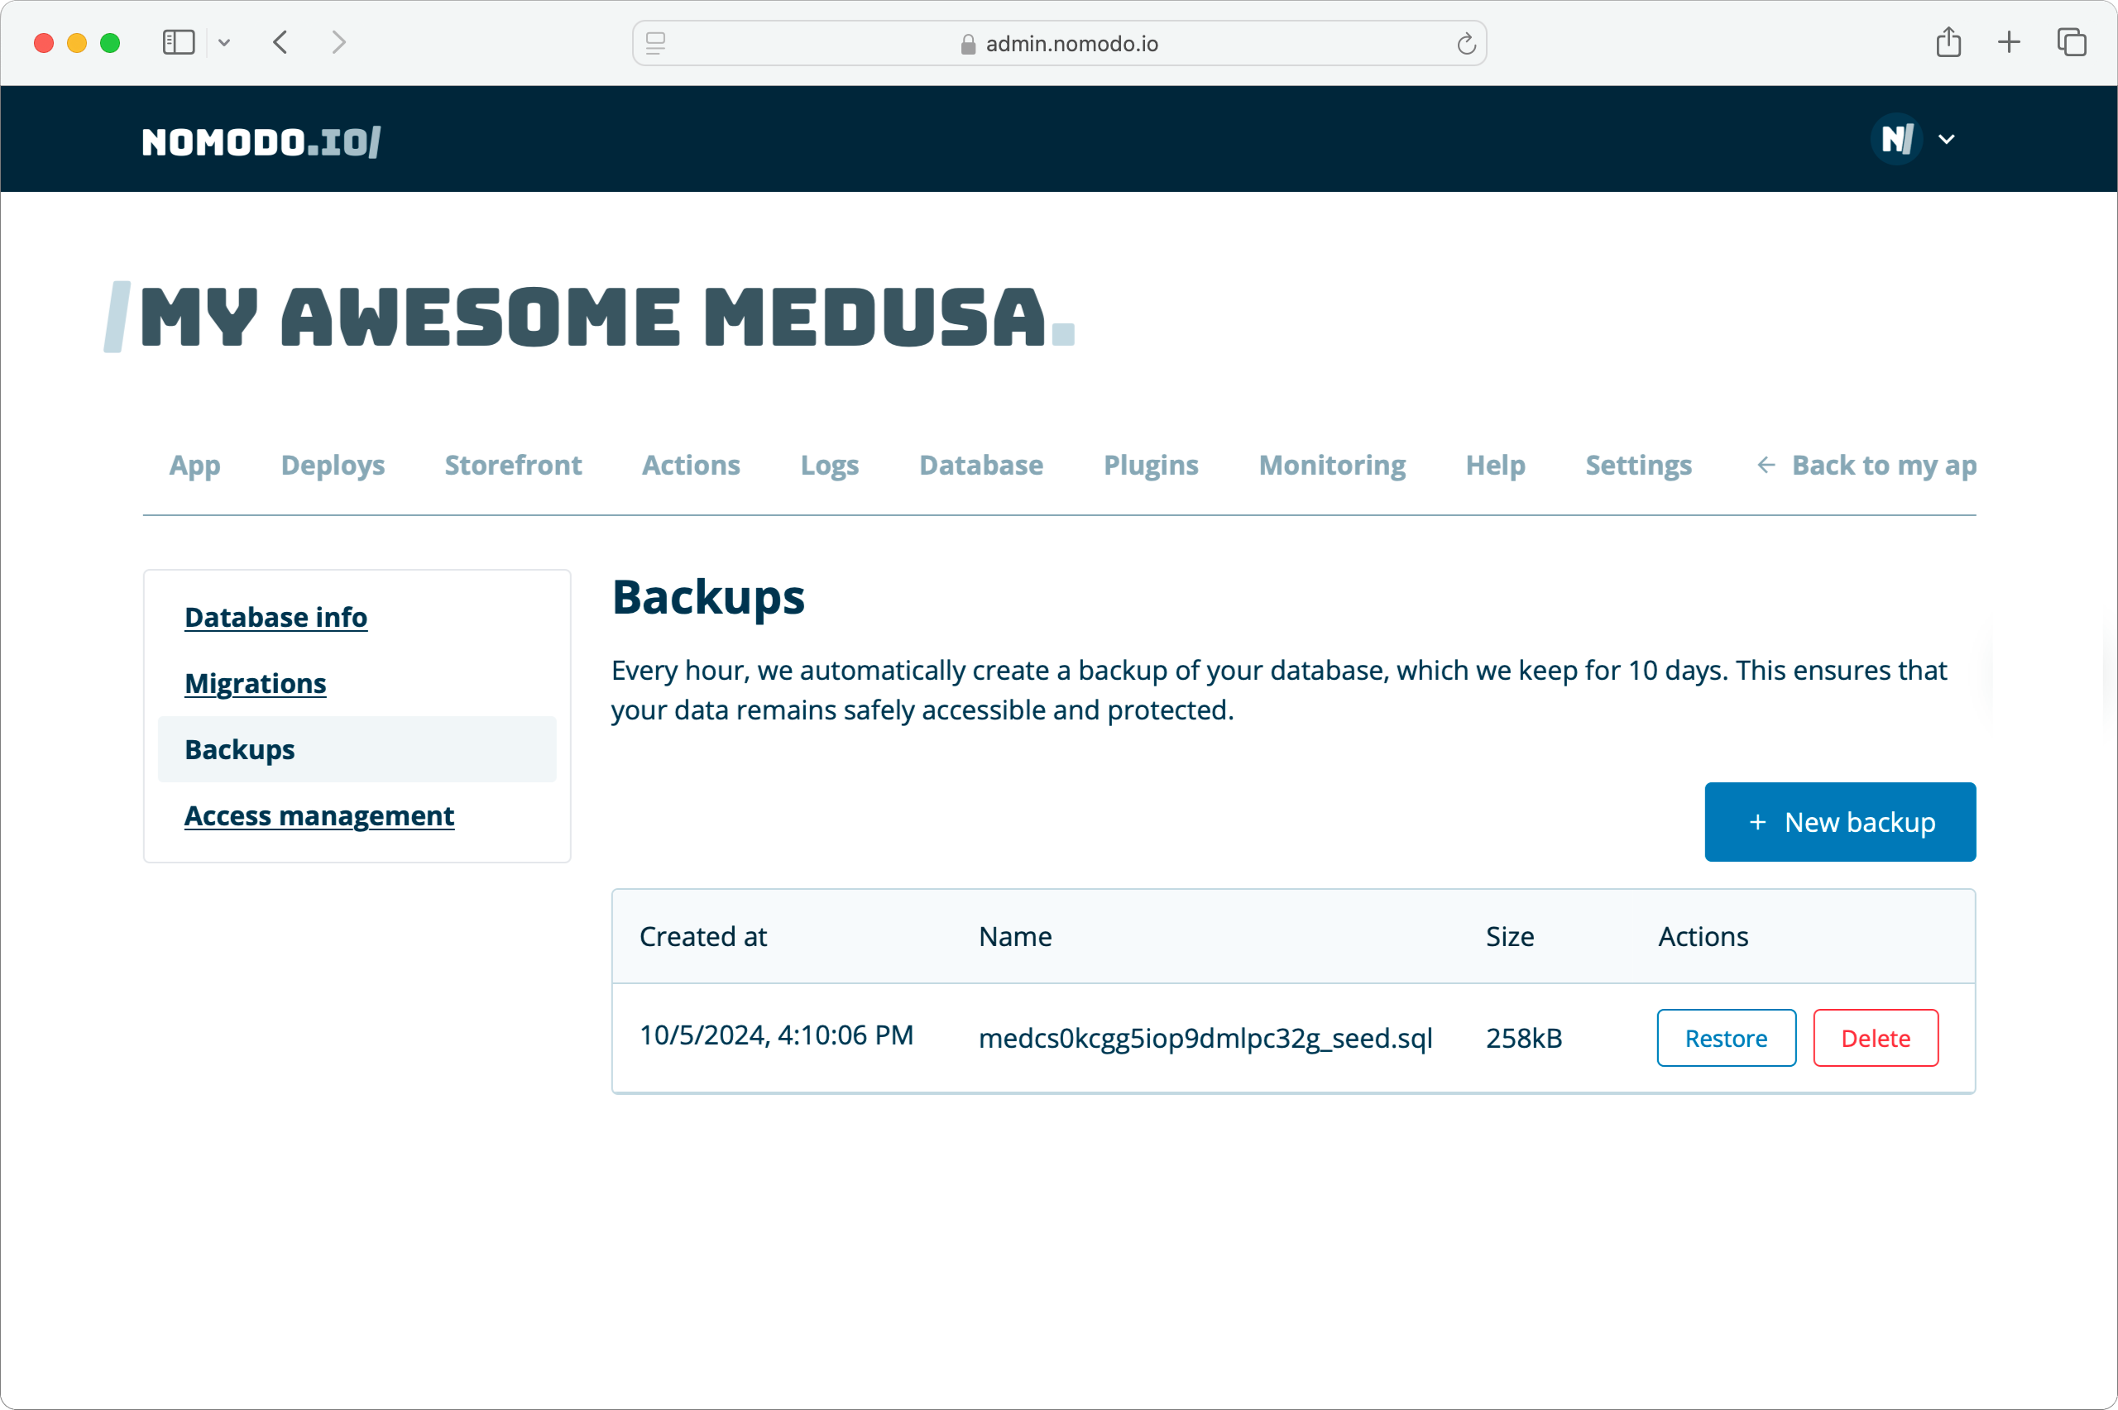Click the NOMODO.IO logo

tap(259, 140)
